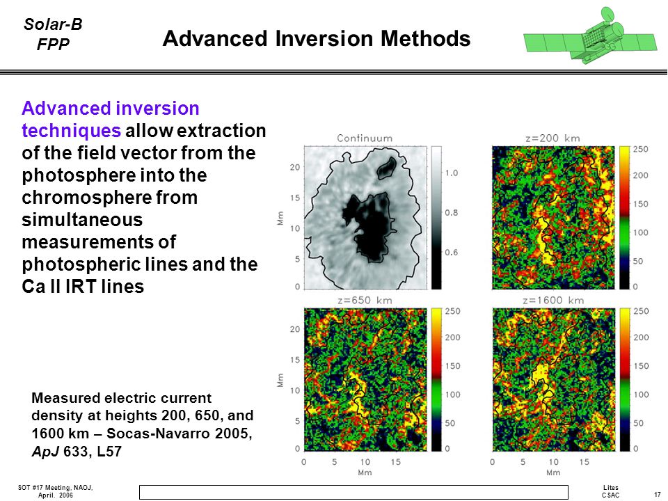Viewport: 668px width, 501px height.
Task: Click the Solar-B satellite illustration
Action: [590, 35]
